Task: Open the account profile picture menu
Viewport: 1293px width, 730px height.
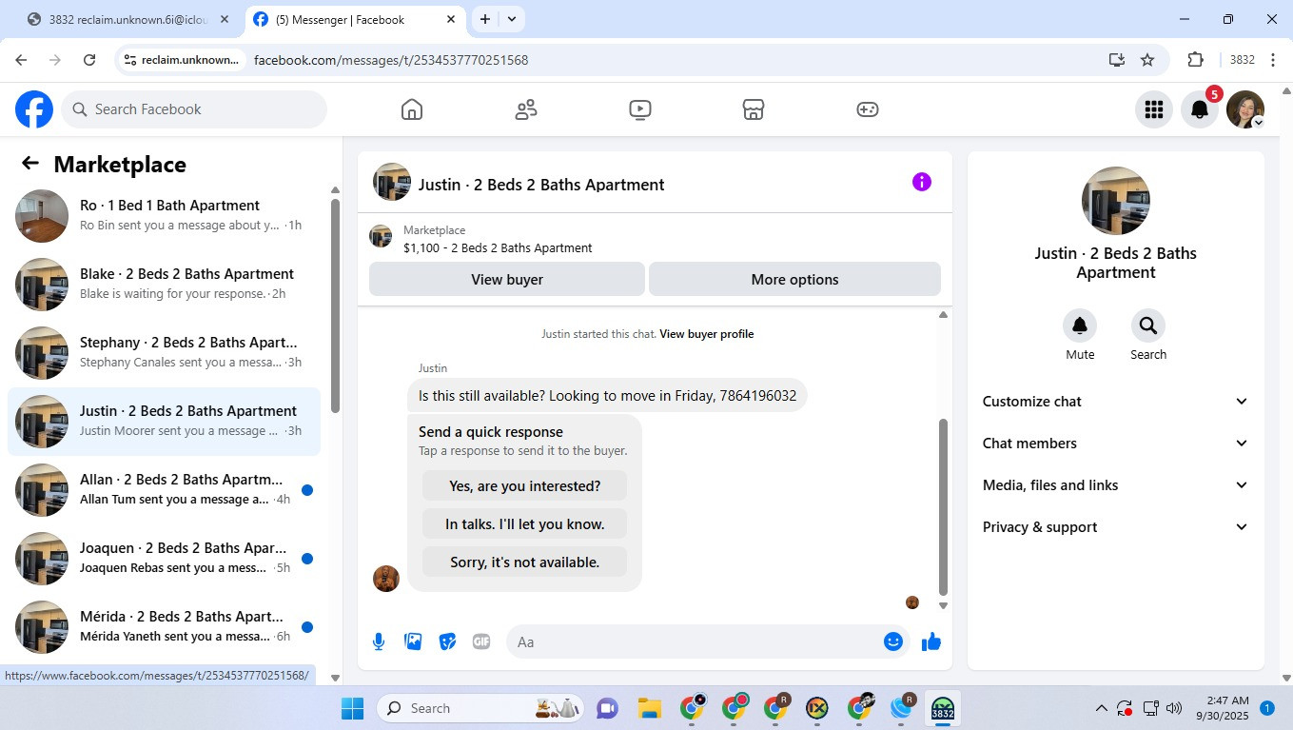Action: click(x=1245, y=109)
